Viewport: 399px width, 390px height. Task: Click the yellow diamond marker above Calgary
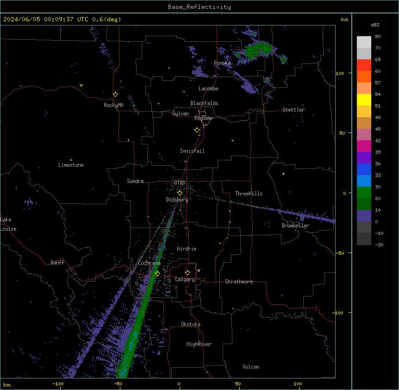[187, 273]
